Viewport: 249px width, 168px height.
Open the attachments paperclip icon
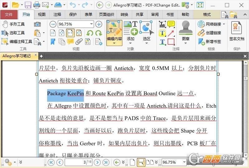[79, 42]
